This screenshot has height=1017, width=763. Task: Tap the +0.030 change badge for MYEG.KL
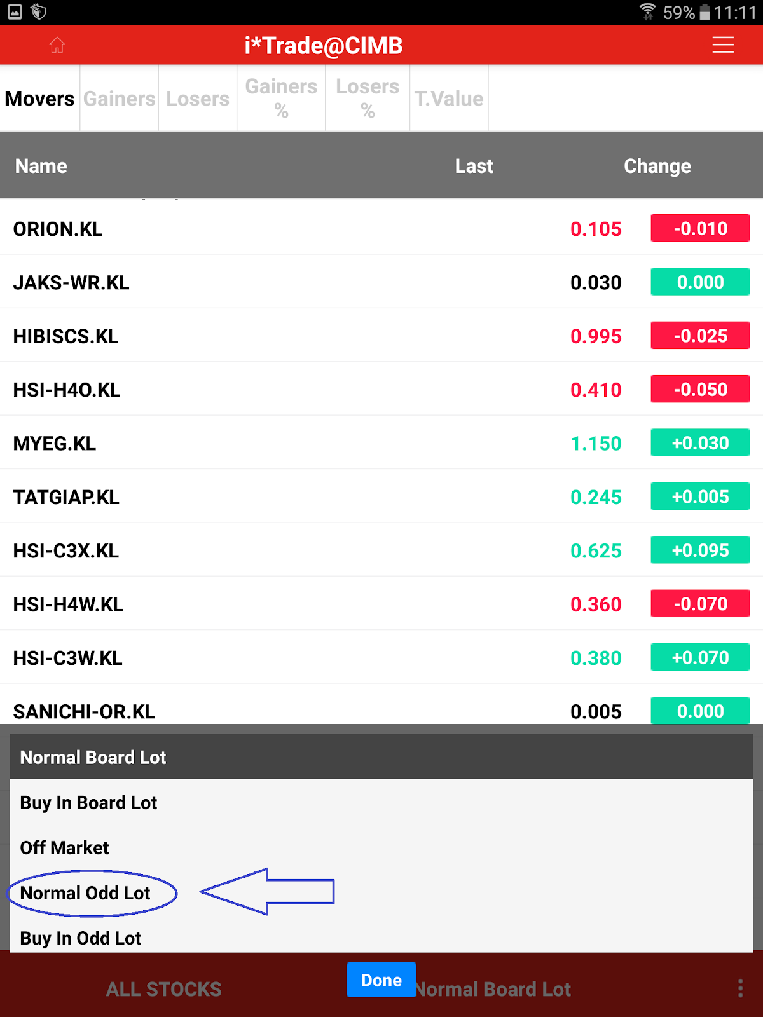pyautogui.click(x=700, y=443)
